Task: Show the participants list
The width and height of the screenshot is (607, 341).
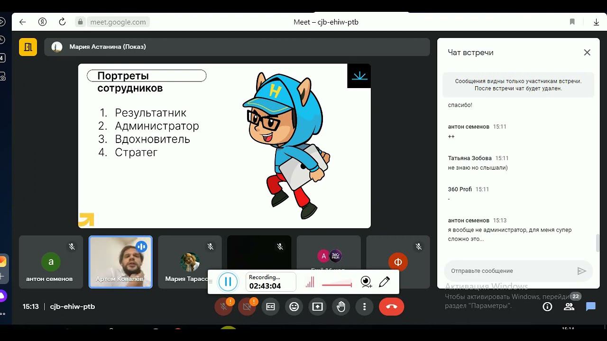Action: tap(569, 306)
